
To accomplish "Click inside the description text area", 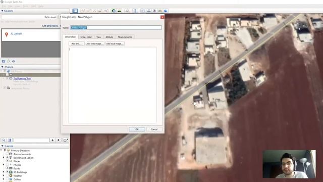I will click(113, 85).
